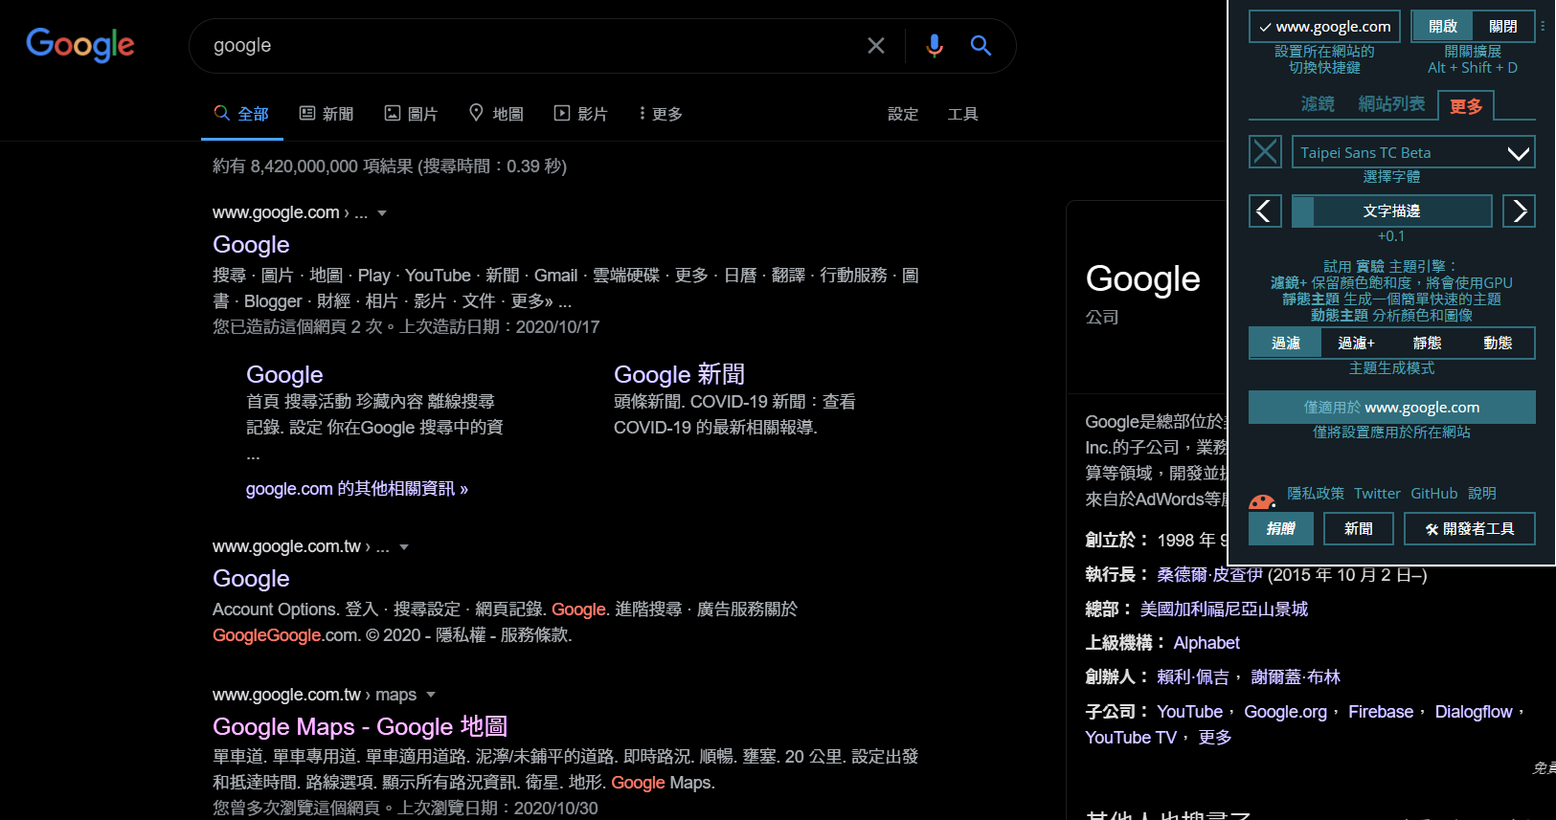Select 靜態 theme generation mode
Image resolution: width=1556 pixels, height=820 pixels.
click(x=1427, y=344)
